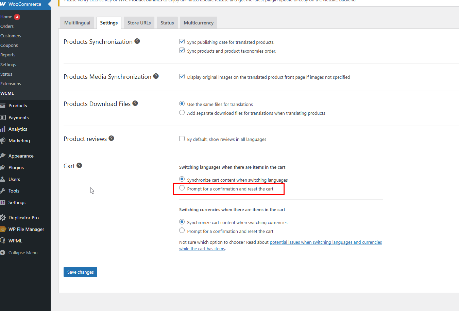Choose Prompt for confirmation under switching currencies
The width and height of the screenshot is (459, 311).
[x=182, y=231]
